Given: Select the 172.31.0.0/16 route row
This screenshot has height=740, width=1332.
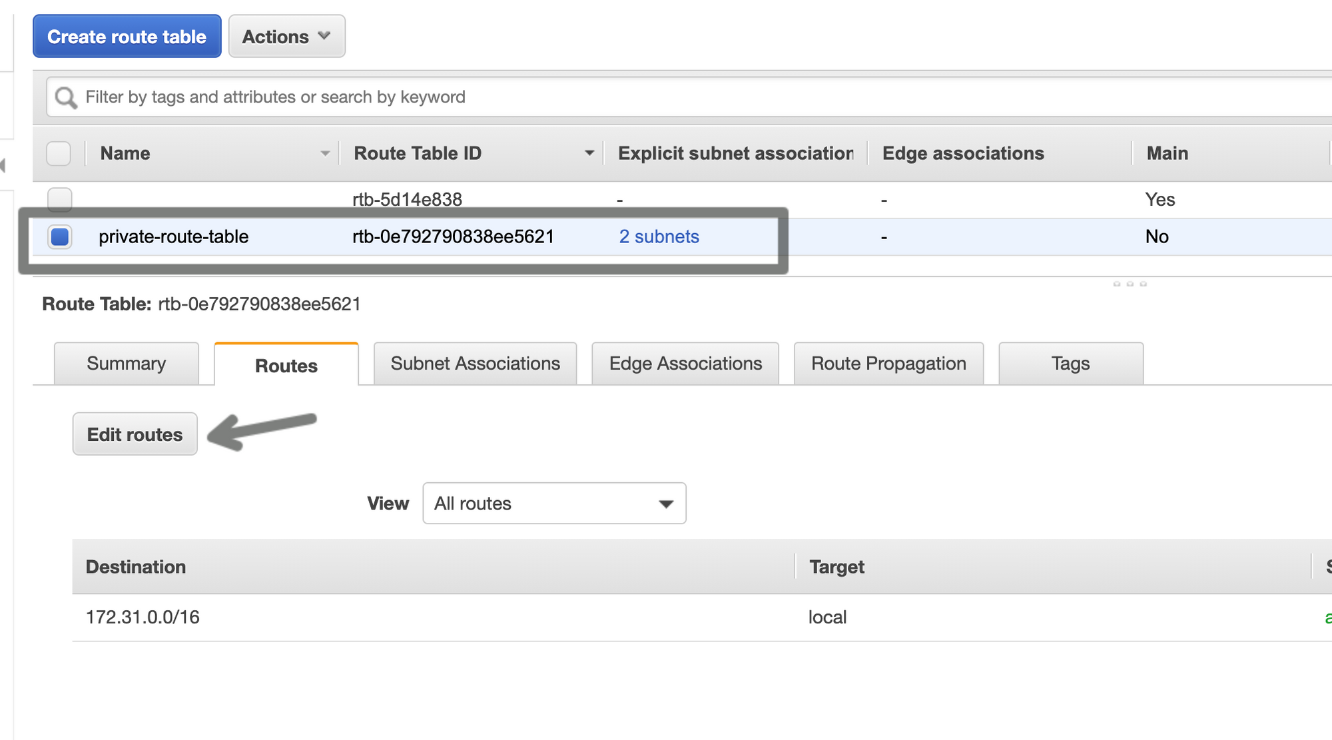Looking at the screenshot, I should [x=143, y=617].
